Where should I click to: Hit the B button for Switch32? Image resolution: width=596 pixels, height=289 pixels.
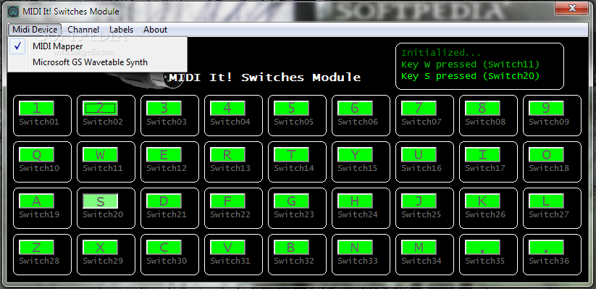(x=292, y=248)
